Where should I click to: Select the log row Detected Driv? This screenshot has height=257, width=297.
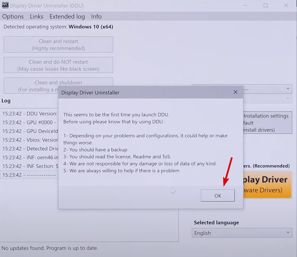point(30,149)
